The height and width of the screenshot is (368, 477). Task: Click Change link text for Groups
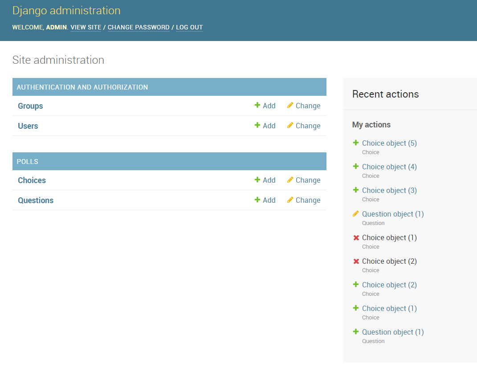coord(308,106)
